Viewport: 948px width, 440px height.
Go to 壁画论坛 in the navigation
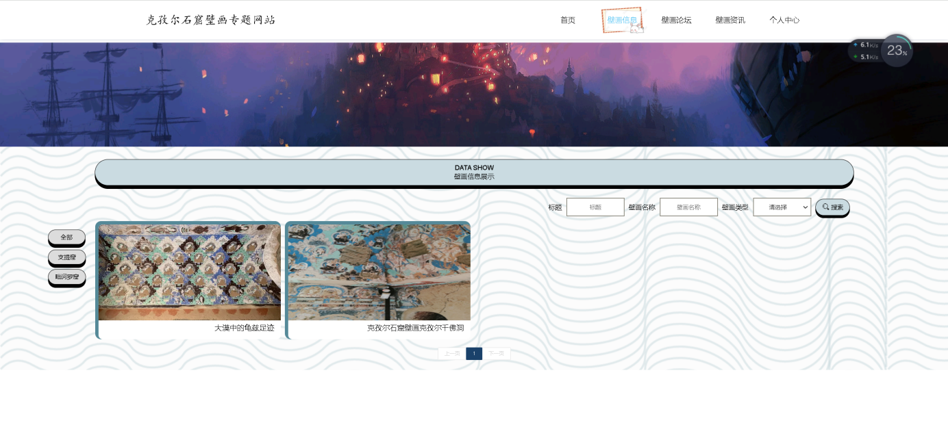point(676,20)
